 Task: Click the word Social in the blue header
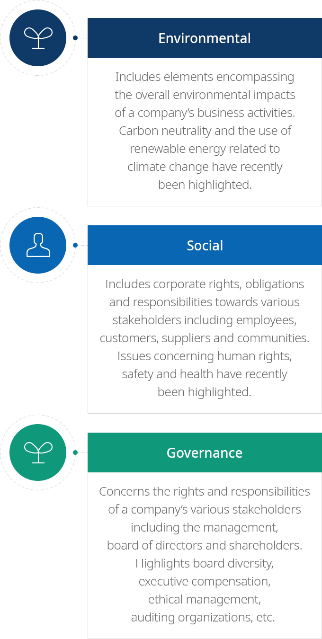(x=205, y=246)
